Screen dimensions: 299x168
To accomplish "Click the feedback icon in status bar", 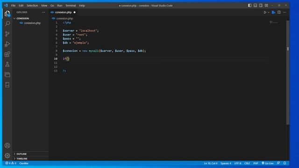I will (x=278, y=163).
